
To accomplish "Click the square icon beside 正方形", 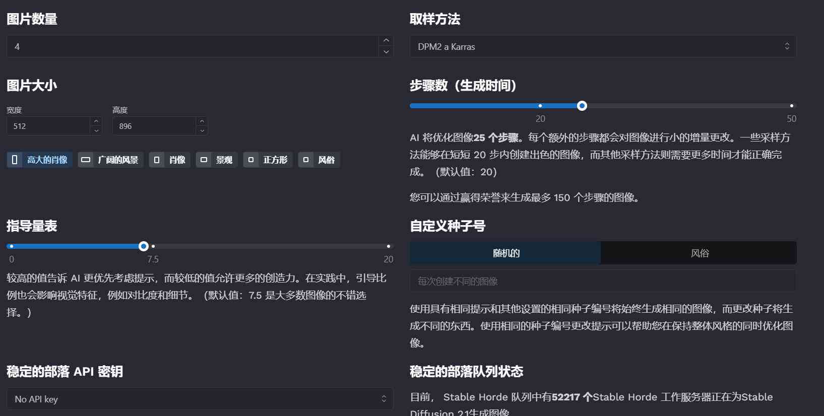I will pos(251,160).
